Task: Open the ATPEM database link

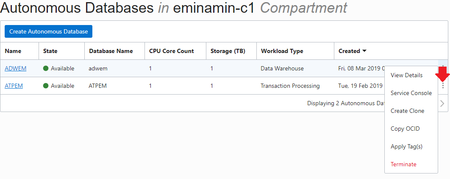Action: click(14, 86)
